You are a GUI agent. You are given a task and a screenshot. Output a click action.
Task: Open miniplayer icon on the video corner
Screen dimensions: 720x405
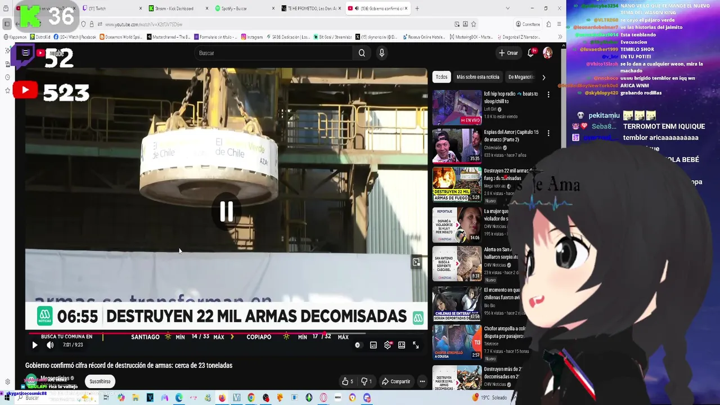pyautogui.click(x=416, y=263)
